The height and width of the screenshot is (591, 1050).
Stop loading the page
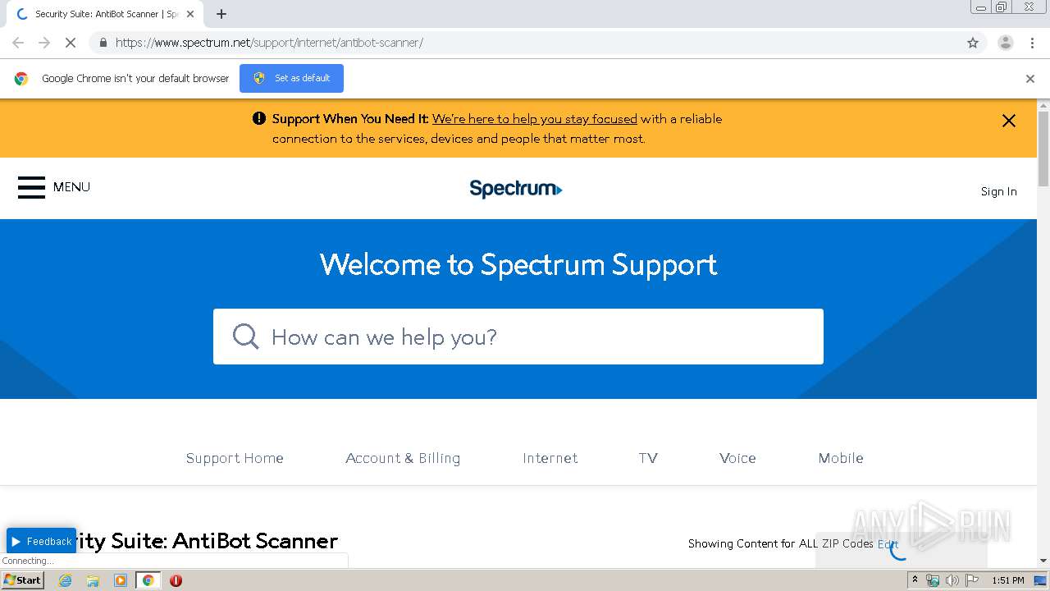point(71,43)
